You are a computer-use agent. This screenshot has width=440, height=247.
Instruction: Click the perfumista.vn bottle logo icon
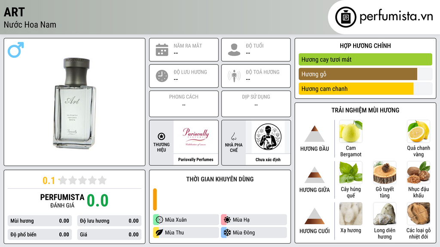(345, 17)
